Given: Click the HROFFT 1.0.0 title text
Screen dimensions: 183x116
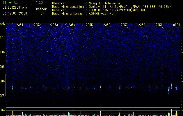Looking at the screenshot, I should 23,2.
